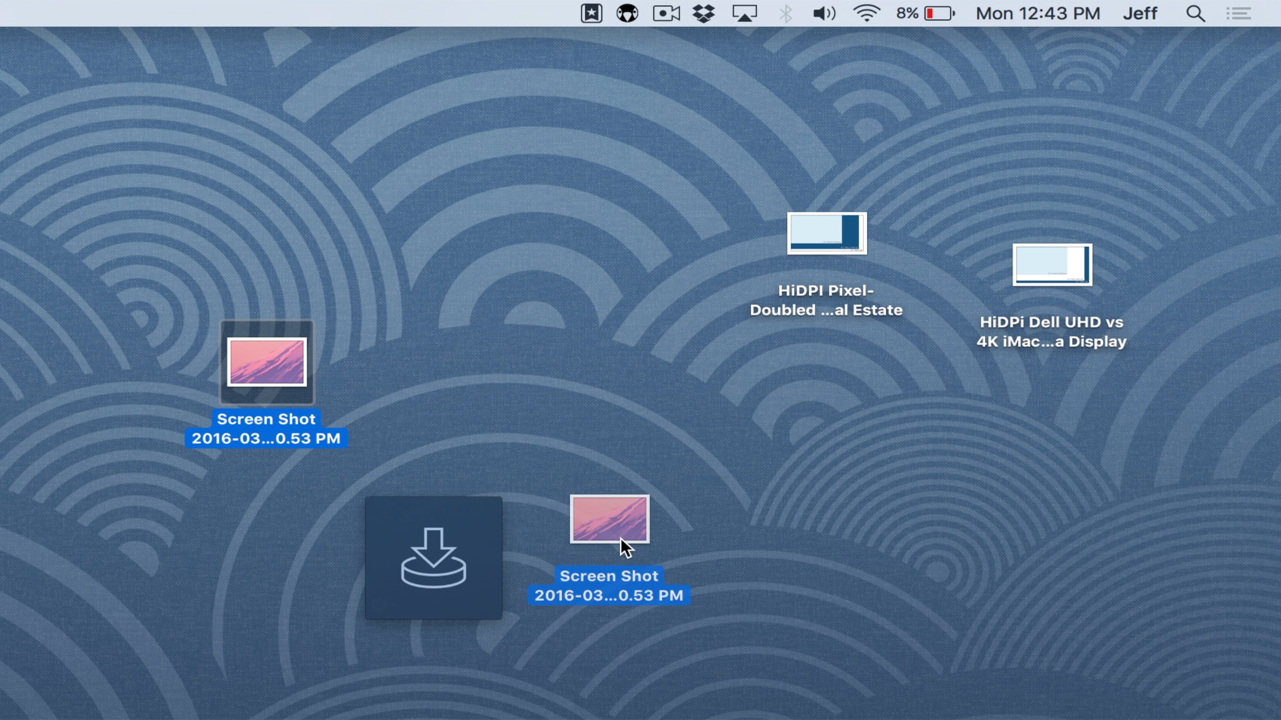Viewport: 1281px width, 720px height.
Task: Click the 8% battery percentage text
Action: click(907, 13)
